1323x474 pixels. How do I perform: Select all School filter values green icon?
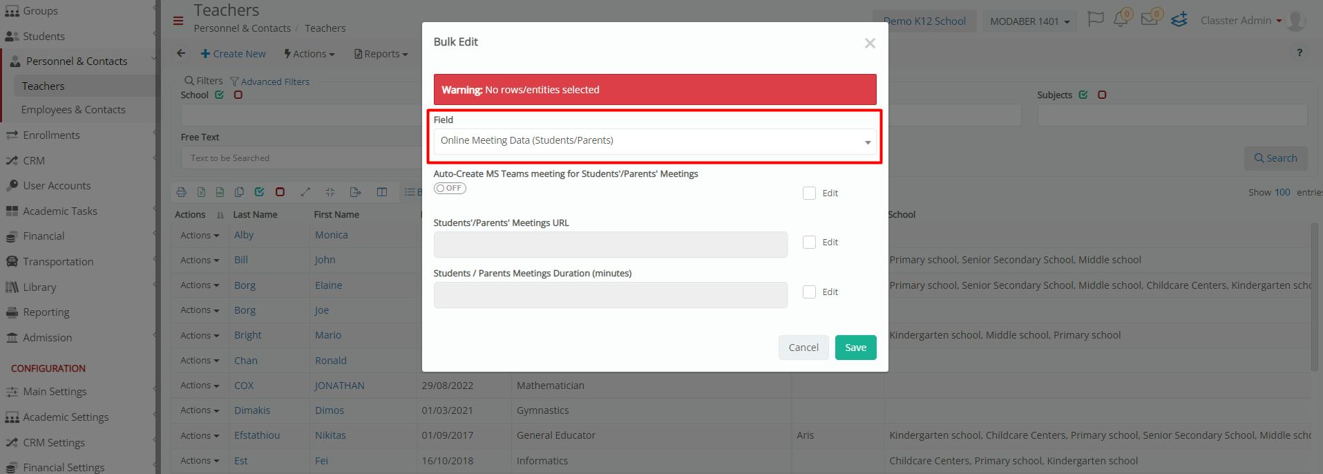coord(220,95)
